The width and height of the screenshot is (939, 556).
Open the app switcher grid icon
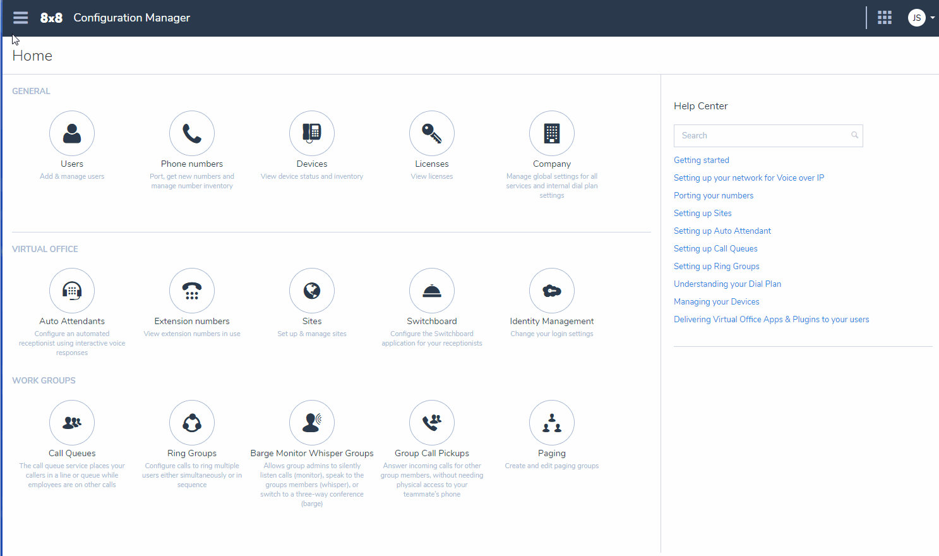click(885, 18)
